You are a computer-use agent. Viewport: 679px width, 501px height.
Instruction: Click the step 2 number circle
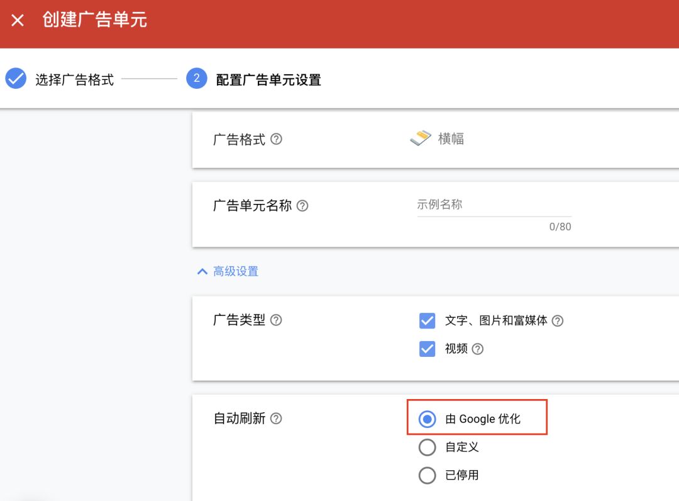197,79
